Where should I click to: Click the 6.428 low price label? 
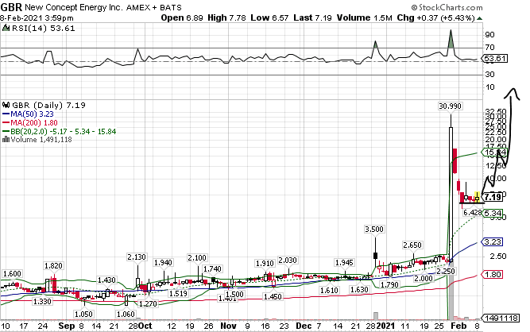click(472, 213)
